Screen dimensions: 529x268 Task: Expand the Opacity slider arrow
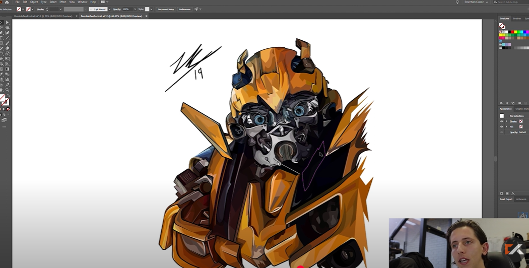(x=135, y=9)
